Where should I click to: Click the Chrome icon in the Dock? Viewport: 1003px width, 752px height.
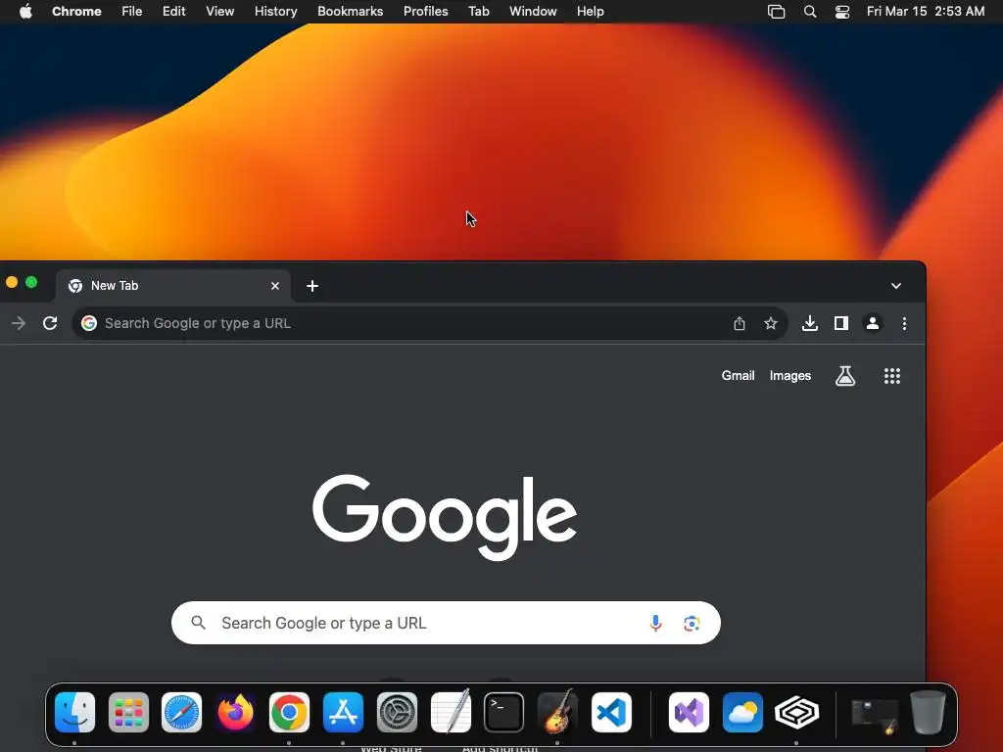click(x=289, y=713)
